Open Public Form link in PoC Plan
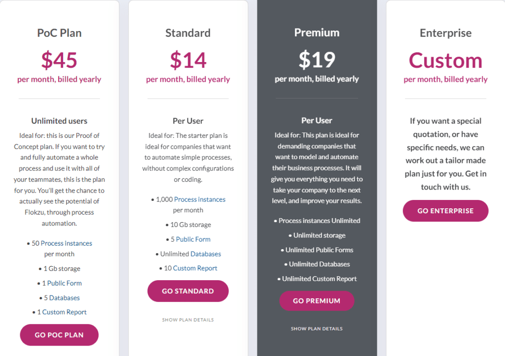505x356 pixels. [65, 283]
